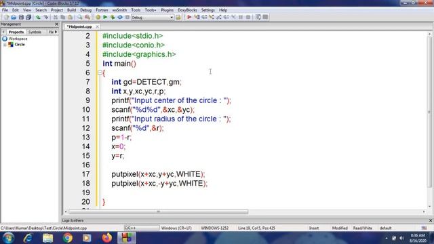Open the File menu
This screenshot has width=434, height=244.
click(x=5, y=10)
